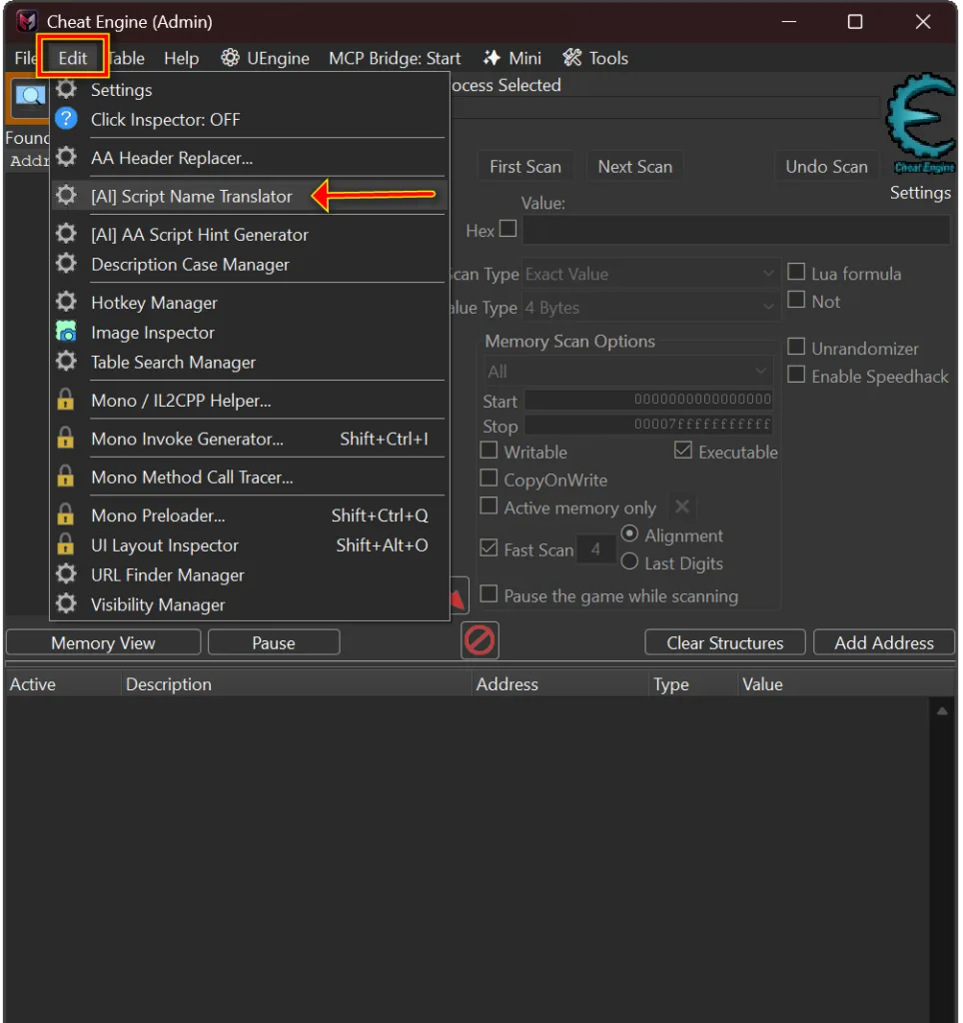Screen dimensions: 963x1023
Task: Open the Mini sparkle menu
Action: [512, 58]
